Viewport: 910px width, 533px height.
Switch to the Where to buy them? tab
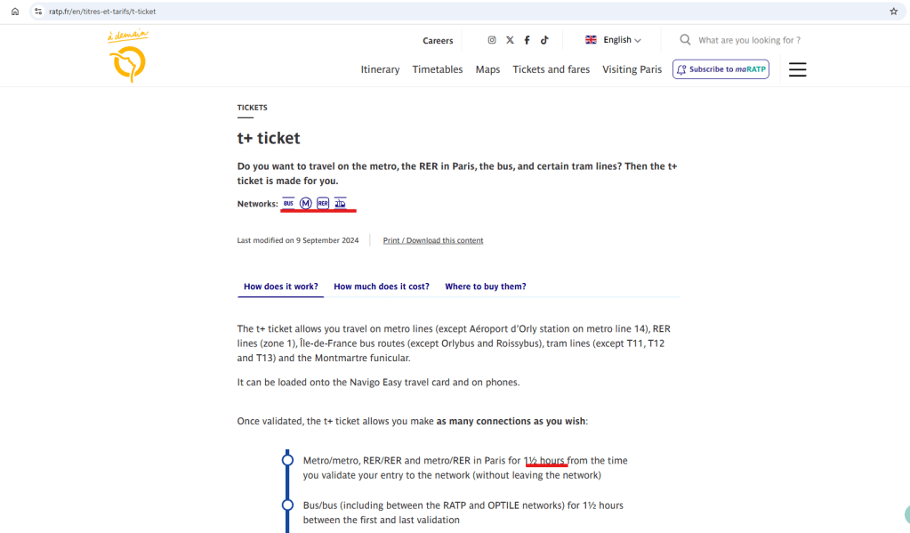point(485,287)
